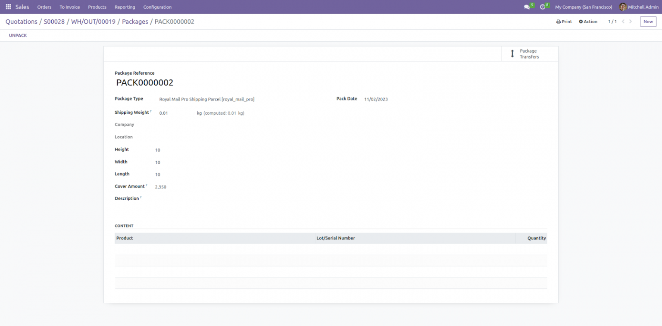
Task: Edit the PACK0000002 package reference field
Action: (x=145, y=83)
